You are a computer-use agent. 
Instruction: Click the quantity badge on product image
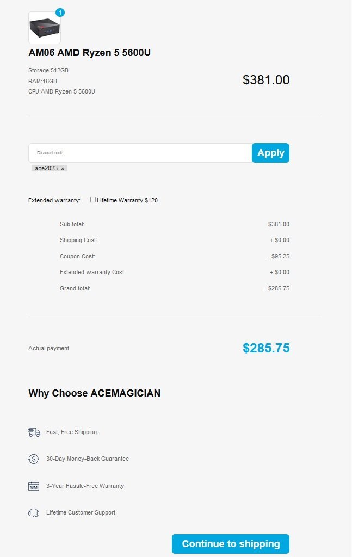[60, 13]
